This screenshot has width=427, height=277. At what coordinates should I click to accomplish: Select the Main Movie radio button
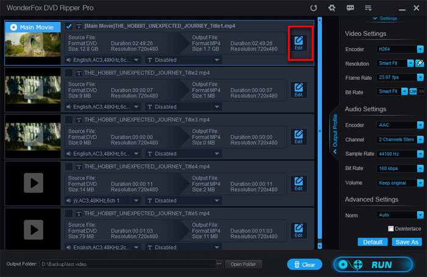13,27
